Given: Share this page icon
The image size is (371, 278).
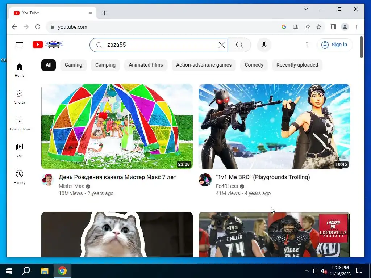Looking at the screenshot, I should [307, 27].
